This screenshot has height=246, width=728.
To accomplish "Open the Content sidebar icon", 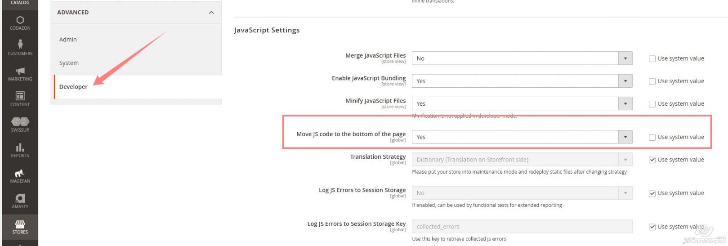I will pos(20,96).
